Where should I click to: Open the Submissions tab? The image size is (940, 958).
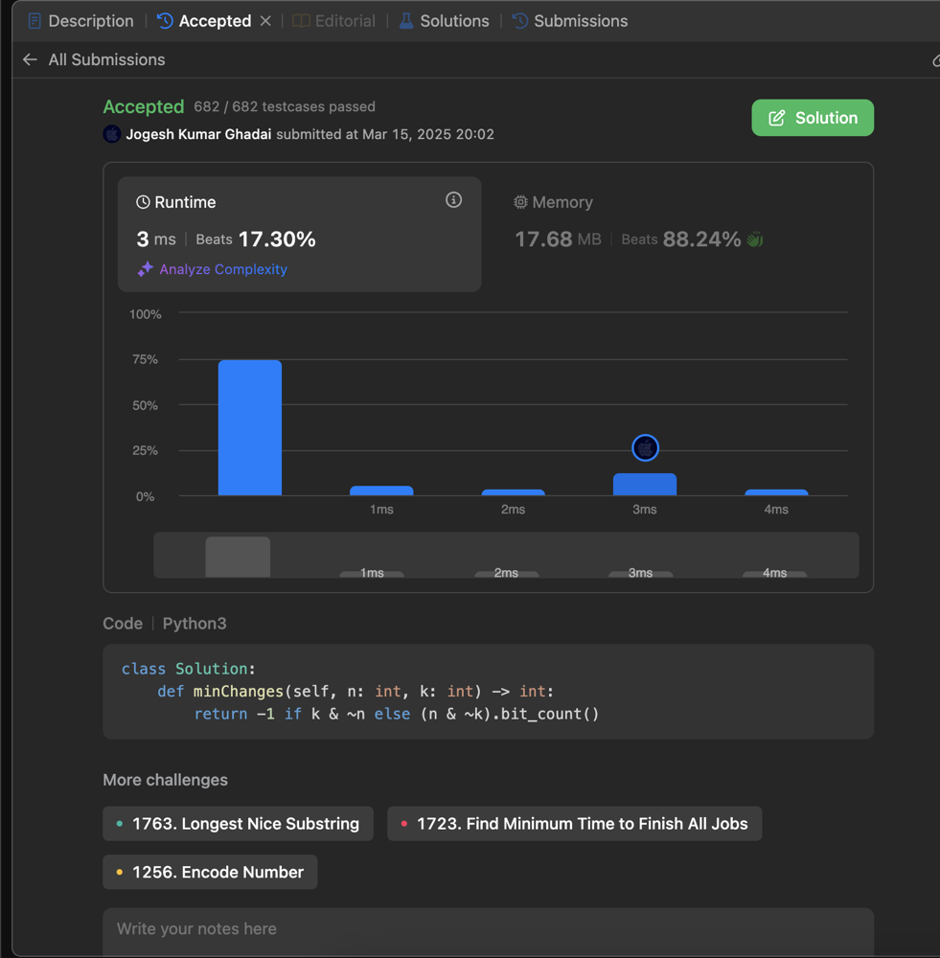click(569, 21)
